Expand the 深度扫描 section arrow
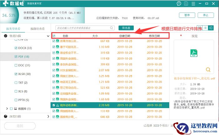219x135 pixels. click(48, 116)
